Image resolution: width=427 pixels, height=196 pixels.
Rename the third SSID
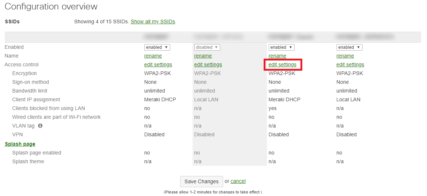point(277,56)
